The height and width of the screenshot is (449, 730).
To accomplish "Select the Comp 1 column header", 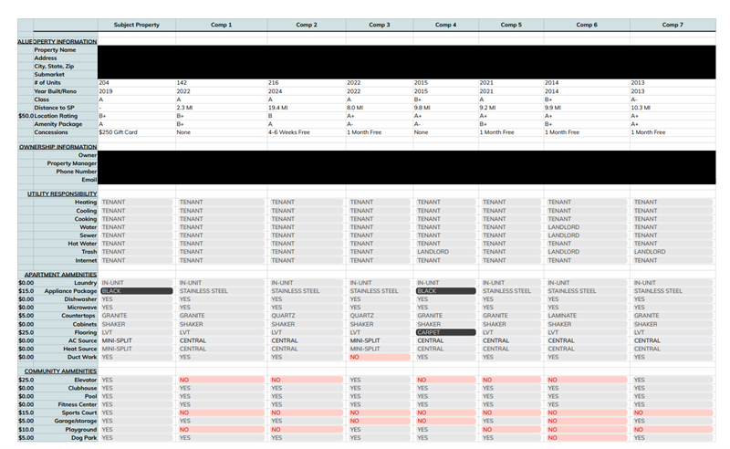I will [x=221, y=25].
